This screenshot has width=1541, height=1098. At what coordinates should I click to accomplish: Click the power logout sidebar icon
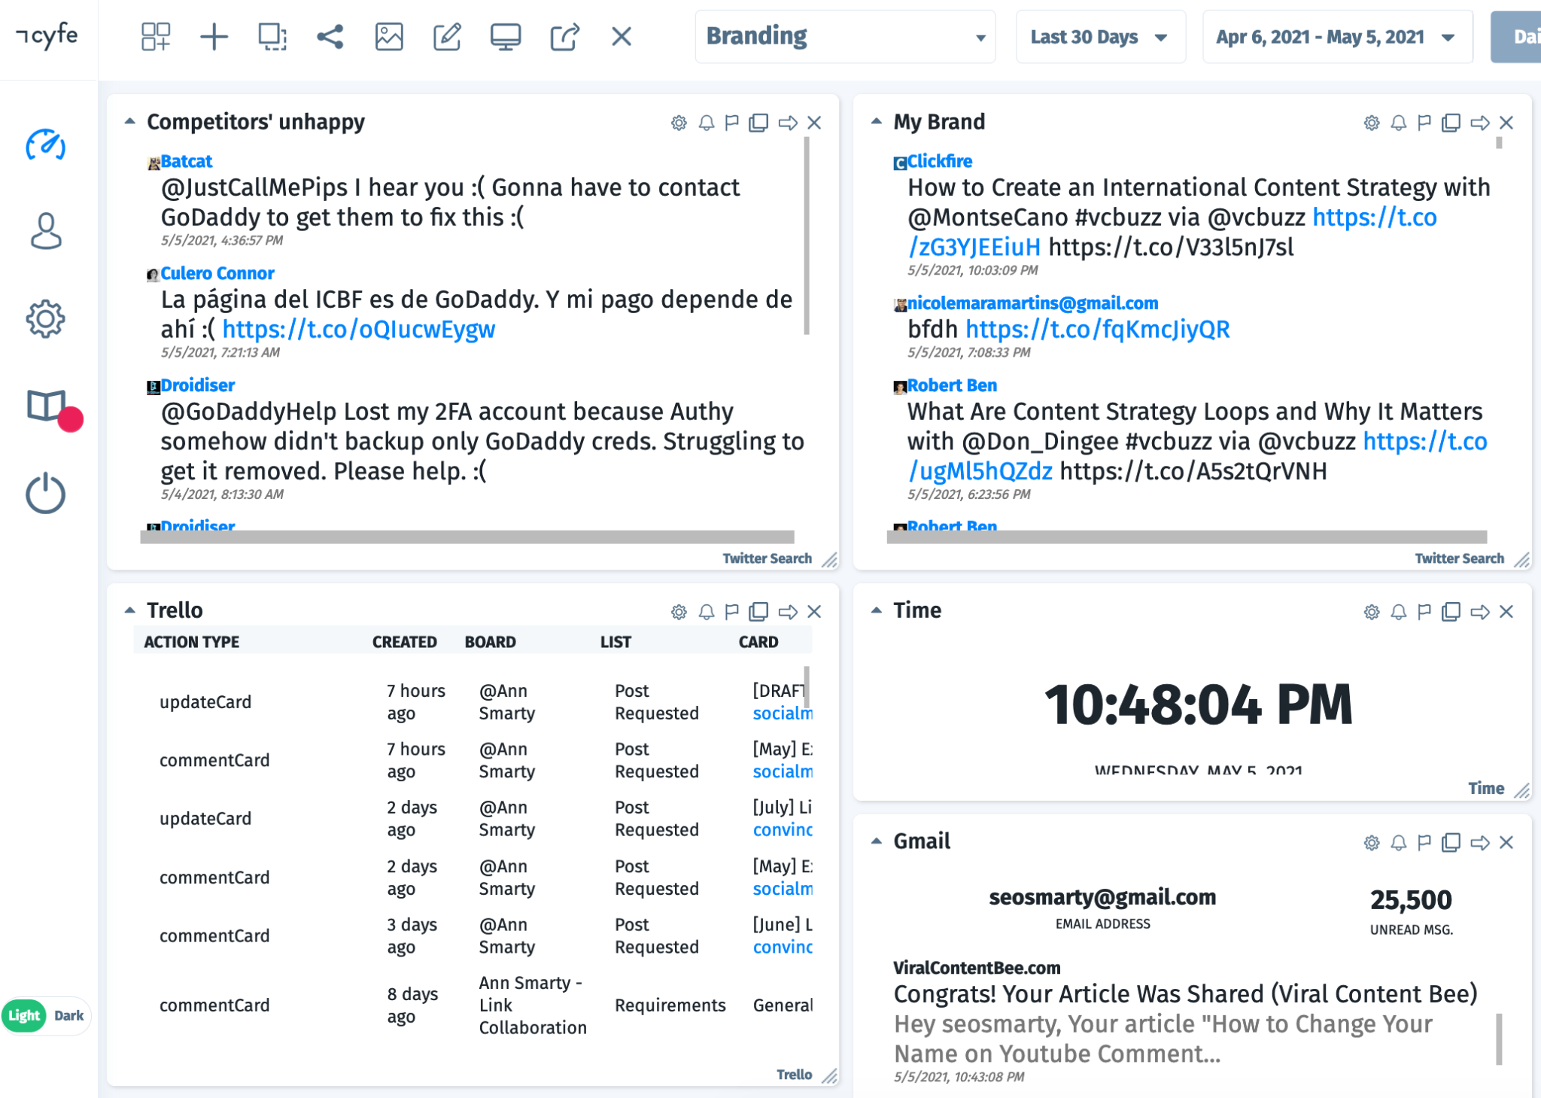(x=46, y=494)
